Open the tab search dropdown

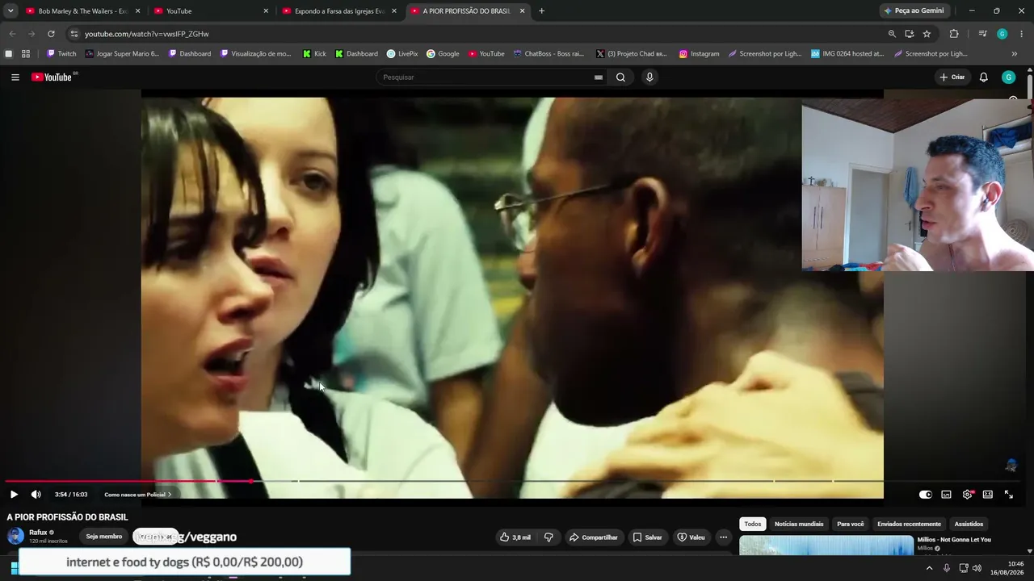pos(11,11)
